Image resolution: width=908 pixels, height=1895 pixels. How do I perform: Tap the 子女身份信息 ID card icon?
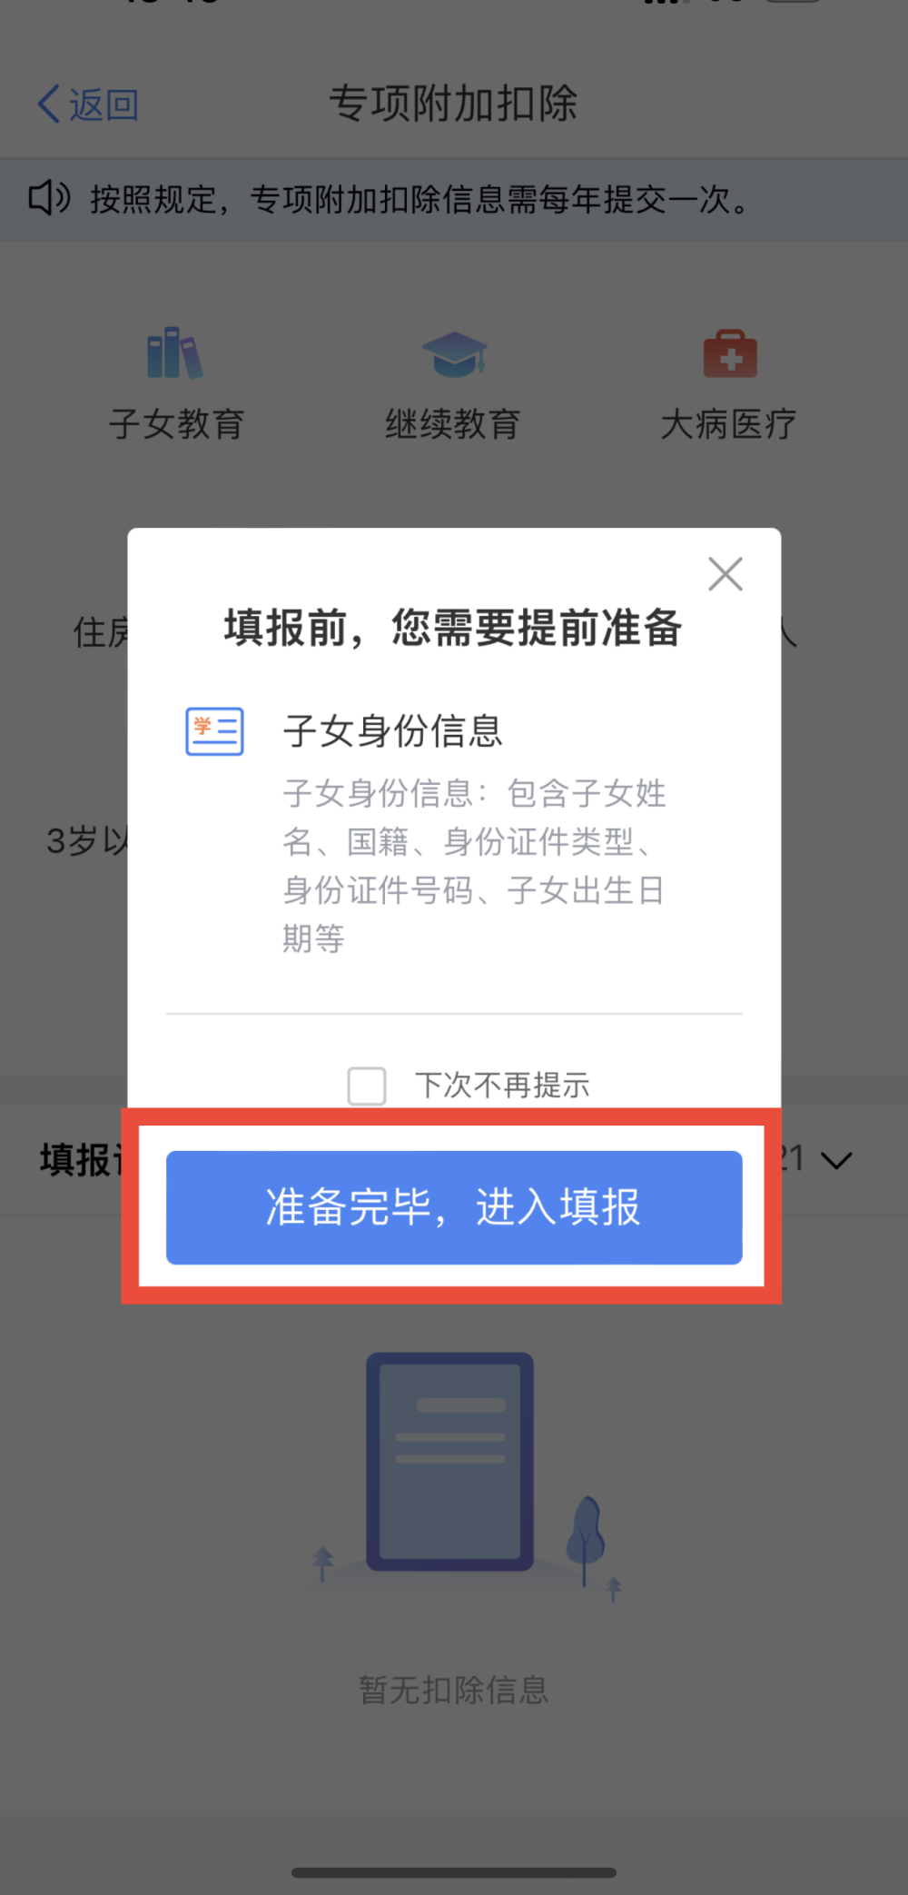(214, 731)
